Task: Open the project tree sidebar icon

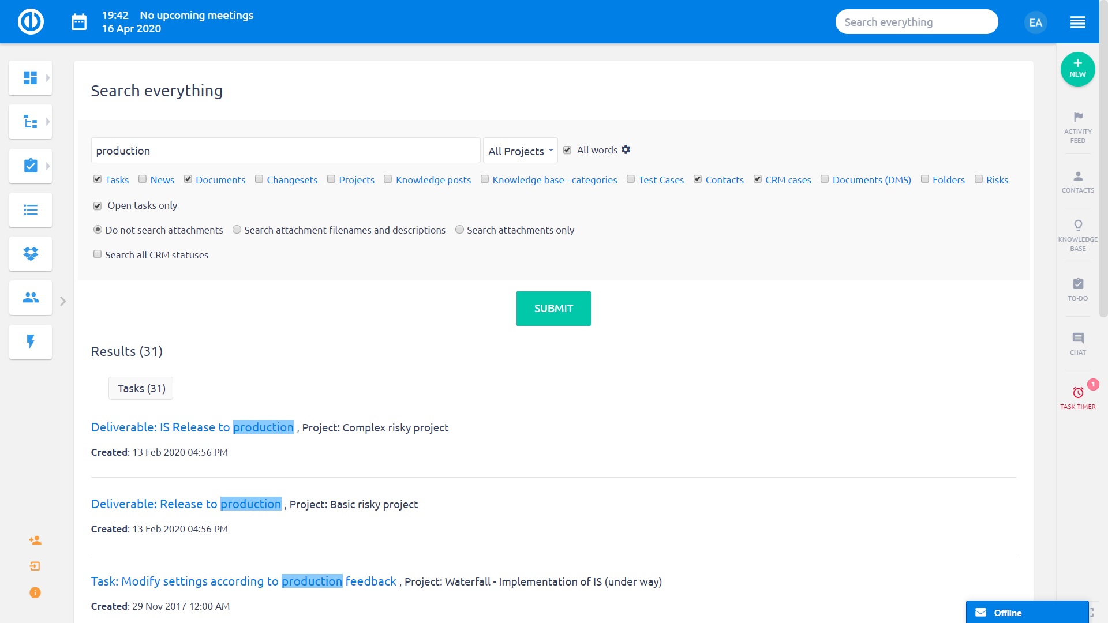Action: click(x=30, y=122)
